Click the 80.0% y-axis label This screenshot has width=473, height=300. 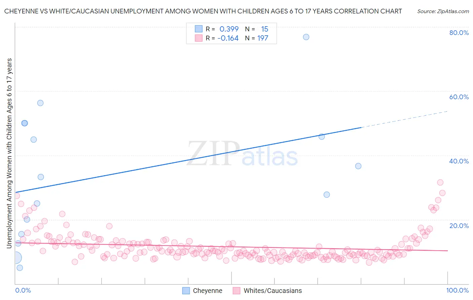pyautogui.click(x=459, y=33)
